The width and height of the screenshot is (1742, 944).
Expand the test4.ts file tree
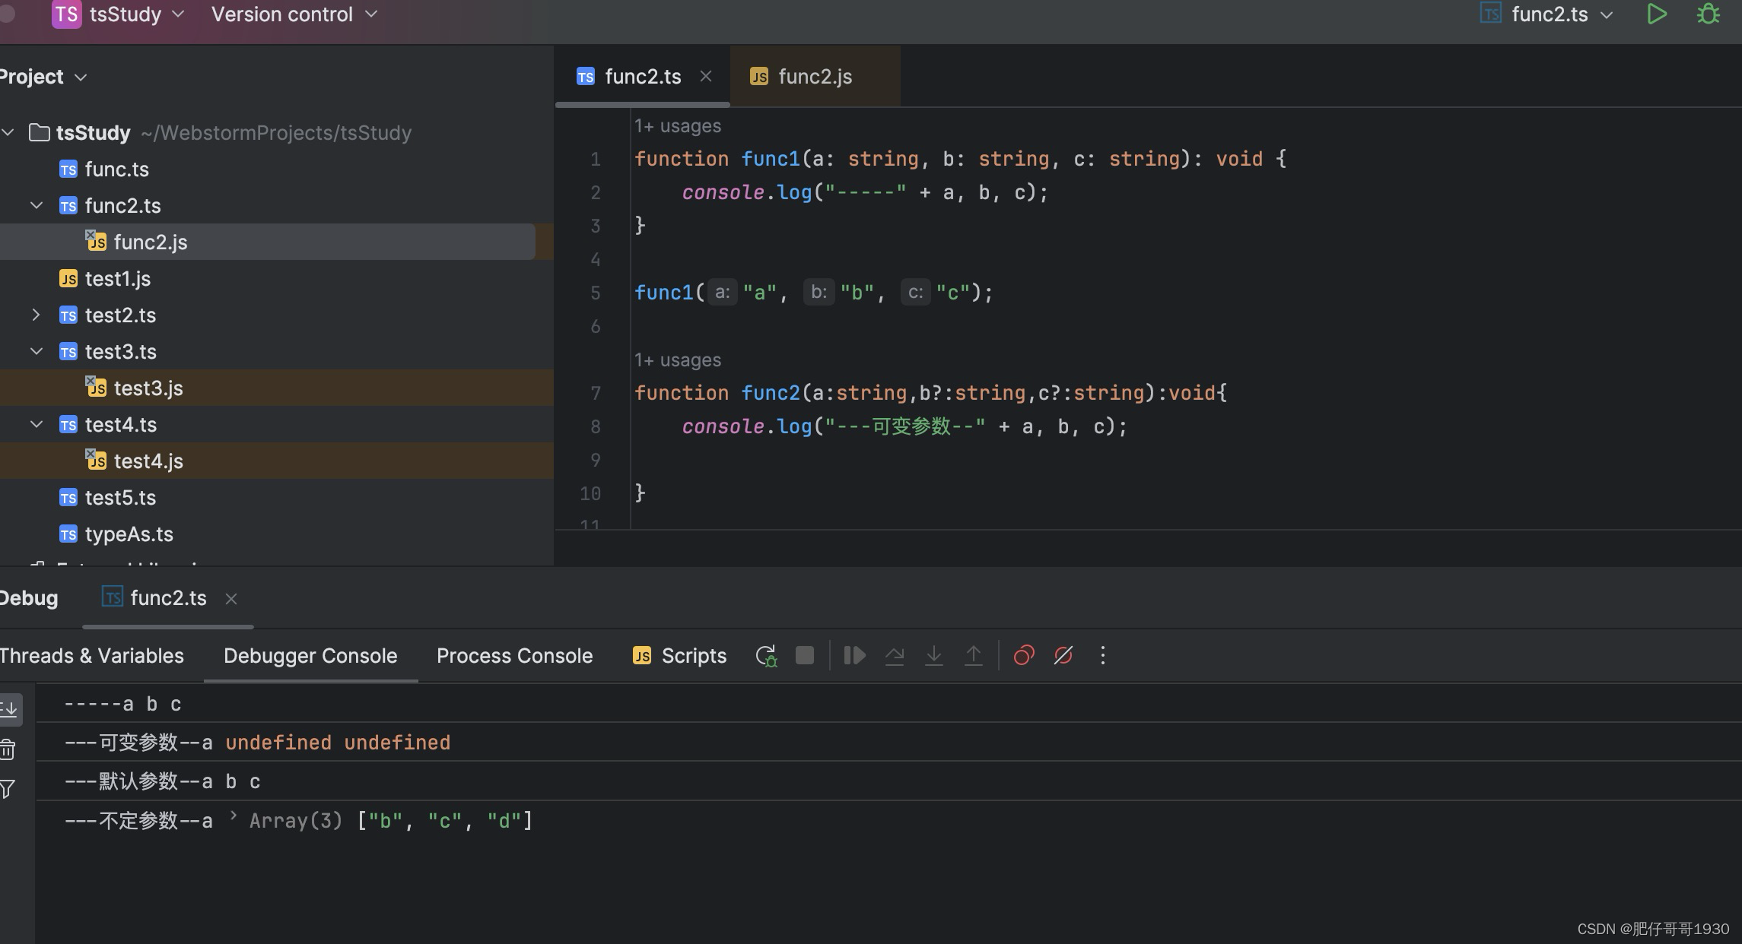(x=36, y=424)
